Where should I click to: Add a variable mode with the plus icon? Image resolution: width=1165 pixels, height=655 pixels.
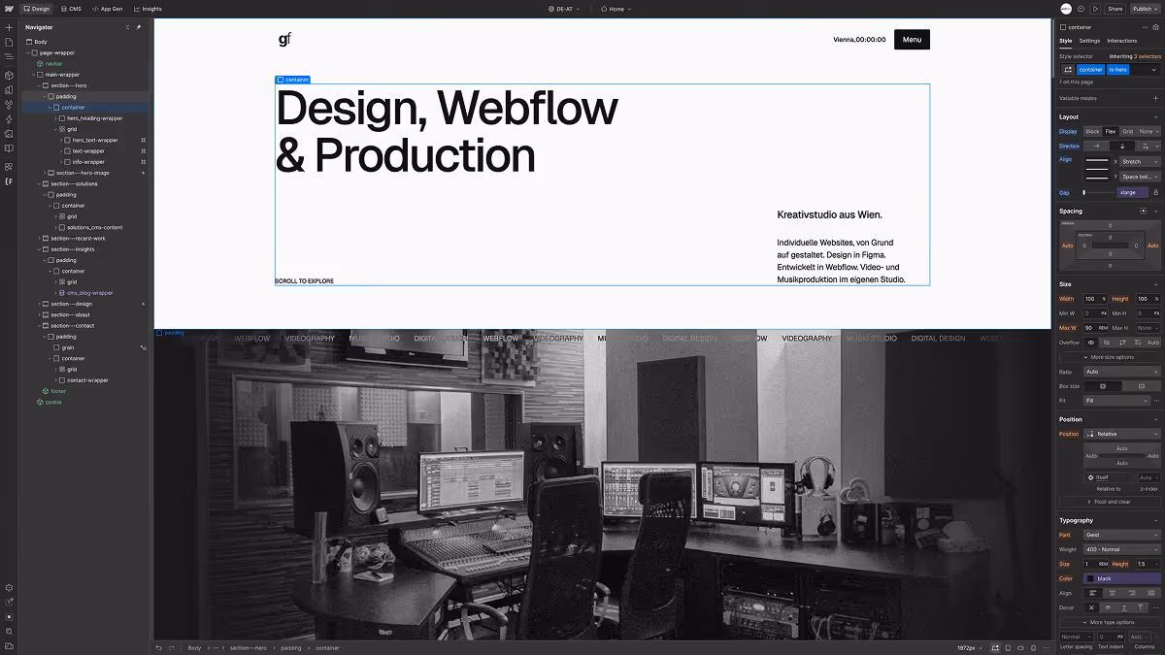[1155, 98]
